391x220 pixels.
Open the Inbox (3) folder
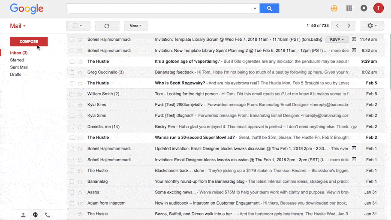pyautogui.click(x=19, y=53)
